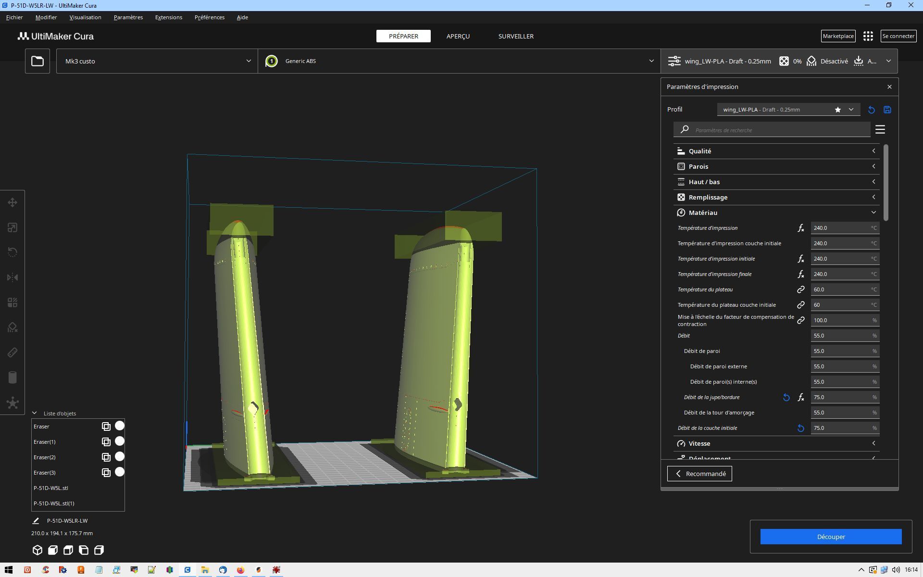Select the Per Model Settings tool

click(12, 302)
